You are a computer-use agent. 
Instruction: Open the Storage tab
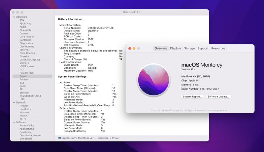pos(189,48)
